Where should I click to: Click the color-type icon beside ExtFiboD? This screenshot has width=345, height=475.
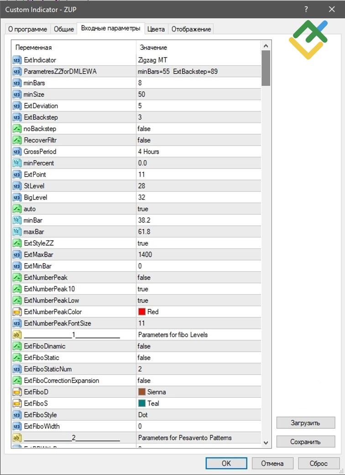click(x=17, y=392)
